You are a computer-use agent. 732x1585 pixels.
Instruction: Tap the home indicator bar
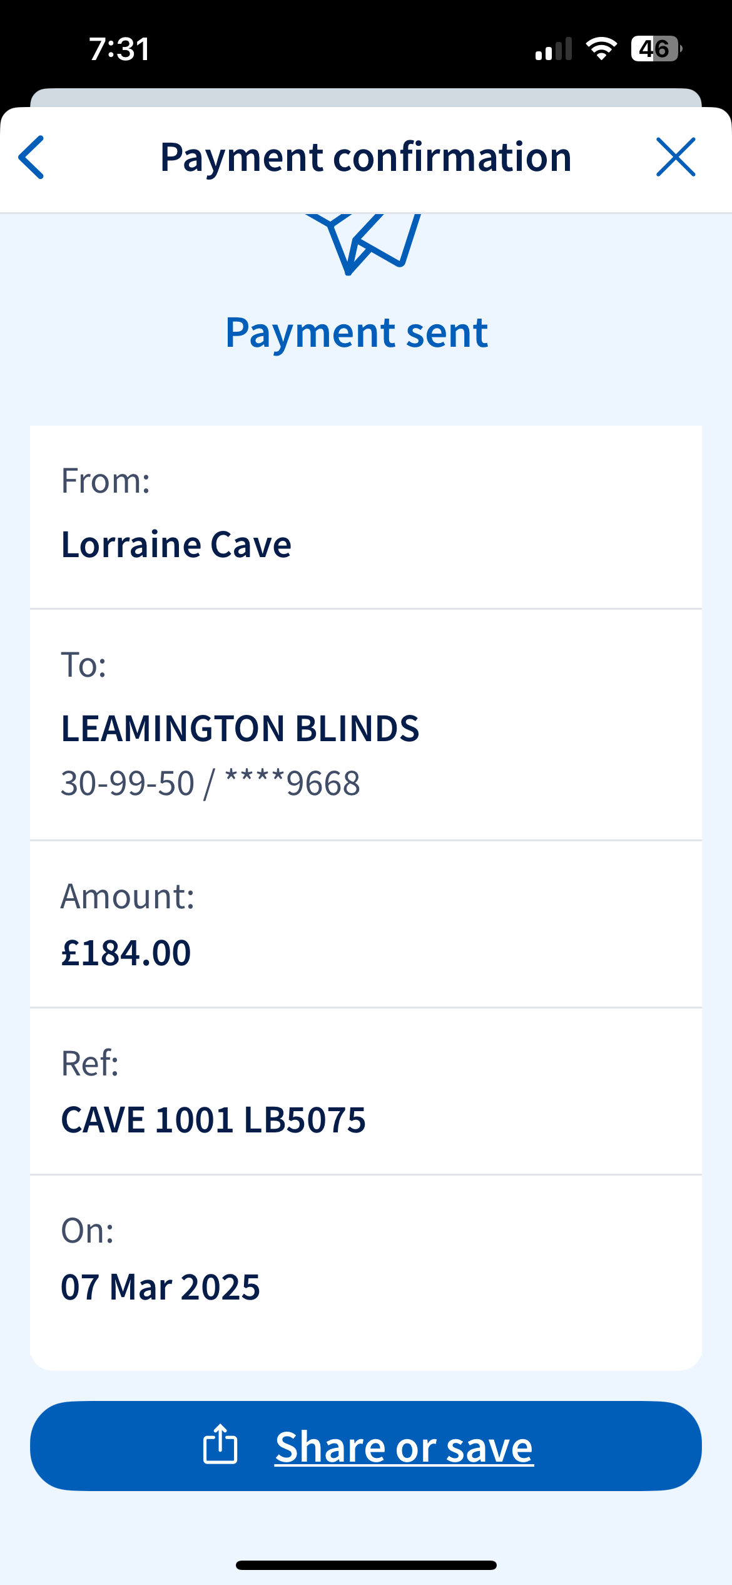366,1565
